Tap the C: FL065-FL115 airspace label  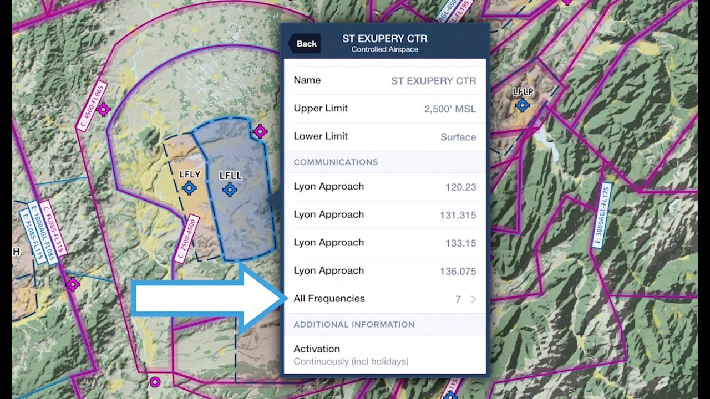coord(55,228)
